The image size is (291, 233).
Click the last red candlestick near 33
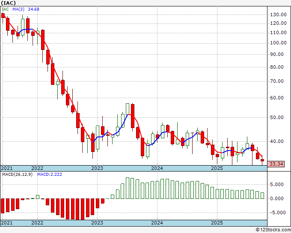click(x=262, y=160)
